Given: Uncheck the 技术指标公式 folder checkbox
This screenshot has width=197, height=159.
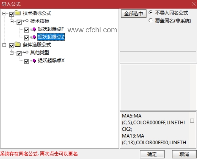Looking at the screenshot, I should (x=12, y=14).
